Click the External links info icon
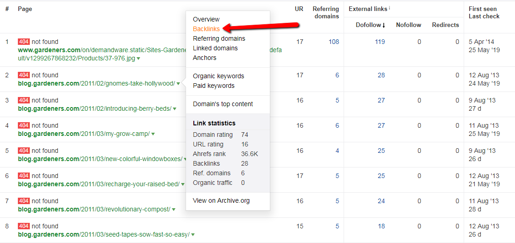This screenshot has width=515, height=243. click(x=389, y=8)
